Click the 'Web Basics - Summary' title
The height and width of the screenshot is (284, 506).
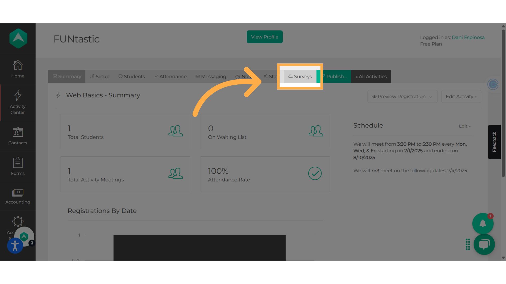click(x=103, y=95)
